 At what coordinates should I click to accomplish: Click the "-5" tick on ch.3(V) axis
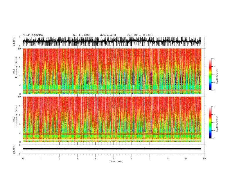[20, 154]
